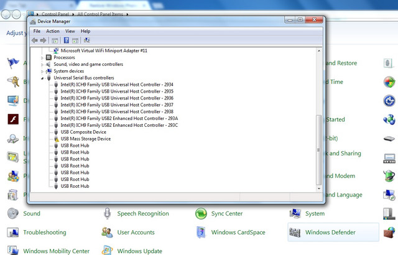The width and height of the screenshot is (398, 255).
Task: Select USB2 Enhanced Host Controller - 293A
Action: (x=119, y=119)
